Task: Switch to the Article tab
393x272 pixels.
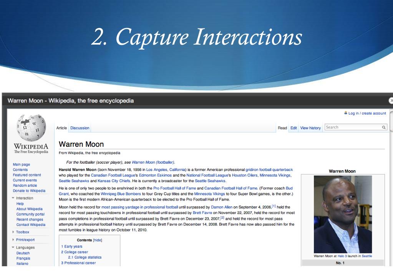Action: pyautogui.click(x=61, y=128)
